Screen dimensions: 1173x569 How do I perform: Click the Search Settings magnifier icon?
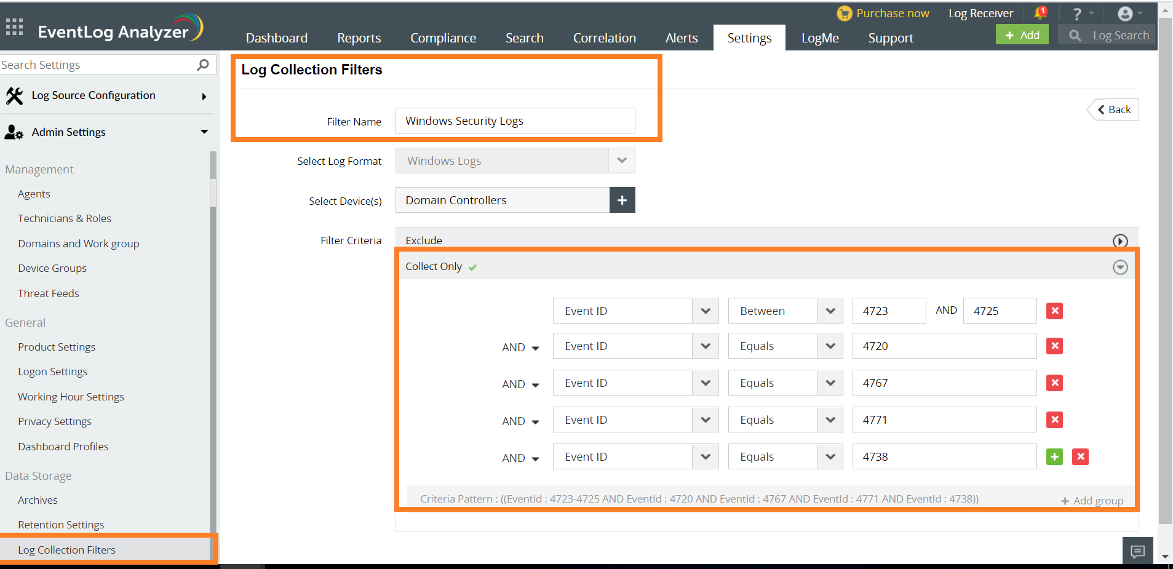tap(202, 65)
